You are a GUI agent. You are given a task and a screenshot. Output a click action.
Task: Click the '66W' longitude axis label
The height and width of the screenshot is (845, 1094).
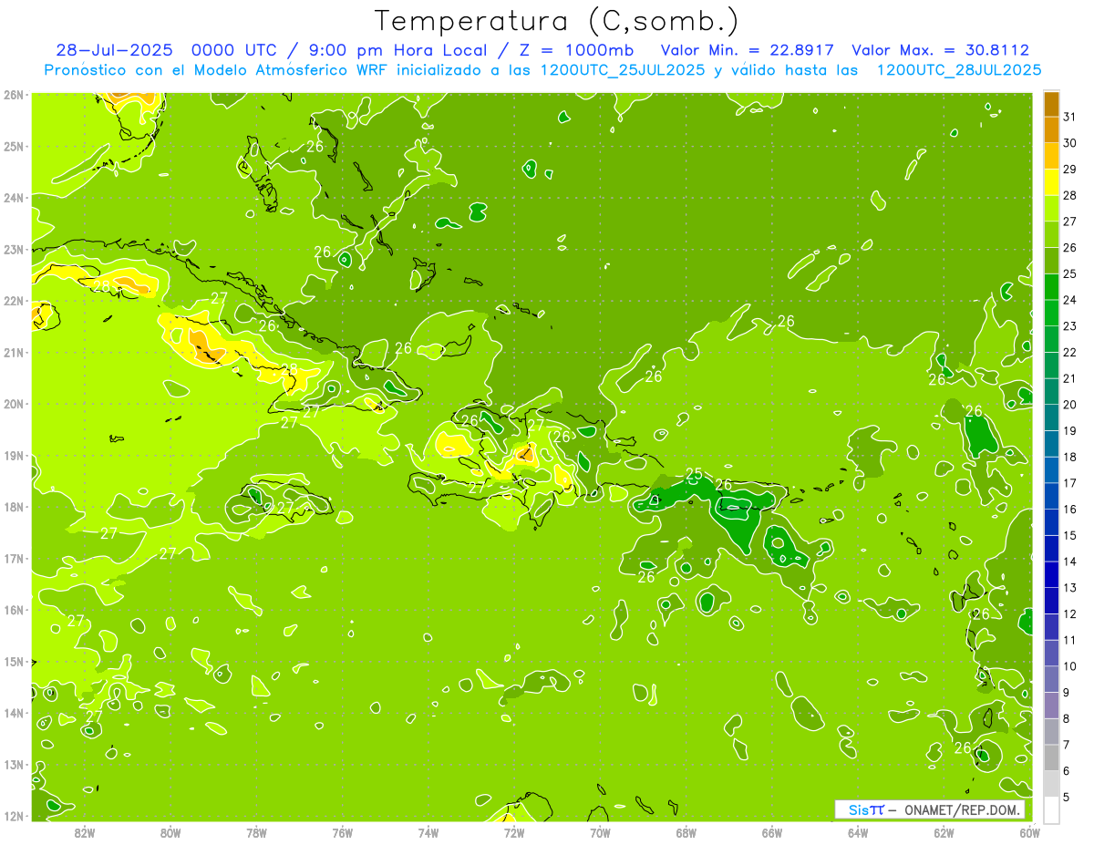pyautogui.click(x=772, y=832)
